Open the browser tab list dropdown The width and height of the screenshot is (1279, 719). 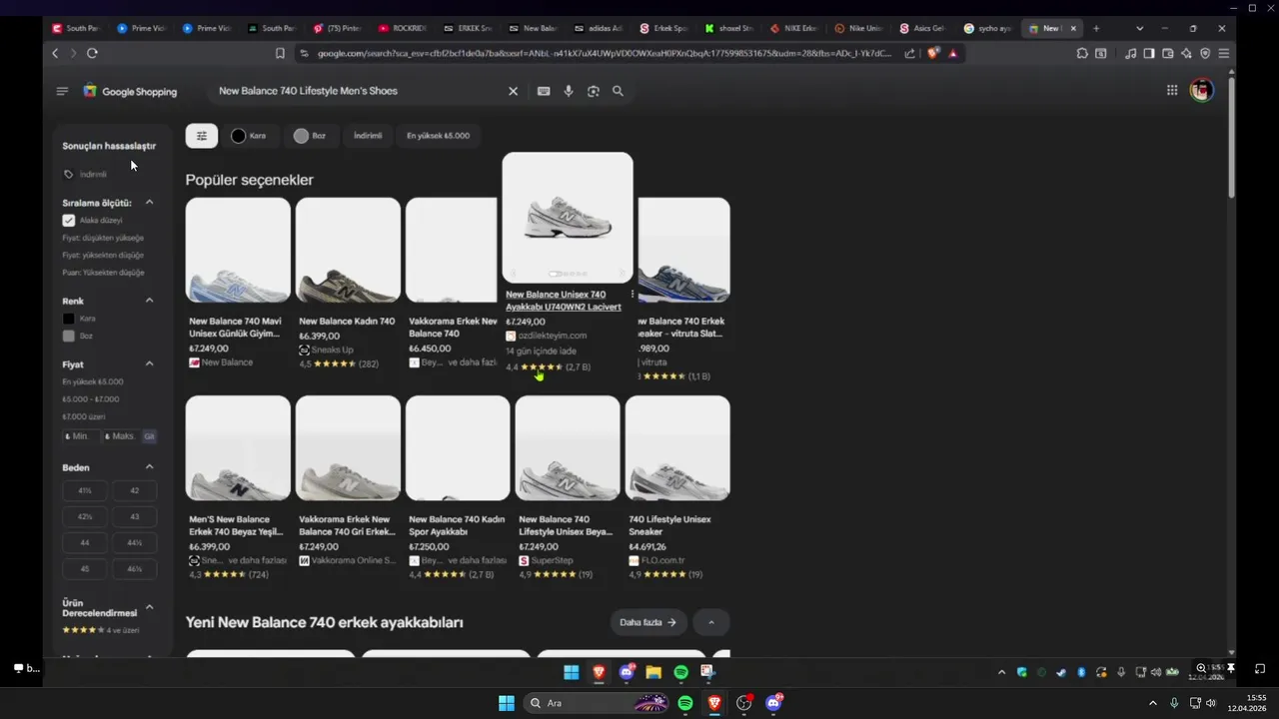coord(1139,28)
